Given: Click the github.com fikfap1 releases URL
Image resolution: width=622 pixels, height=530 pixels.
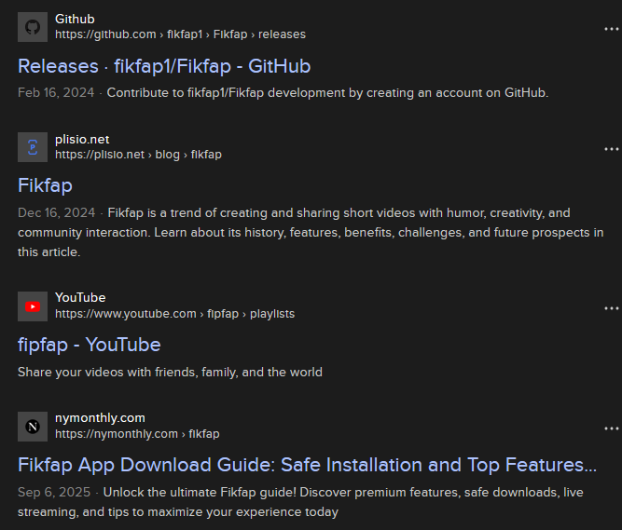Looking at the screenshot, I should [181, 34].
